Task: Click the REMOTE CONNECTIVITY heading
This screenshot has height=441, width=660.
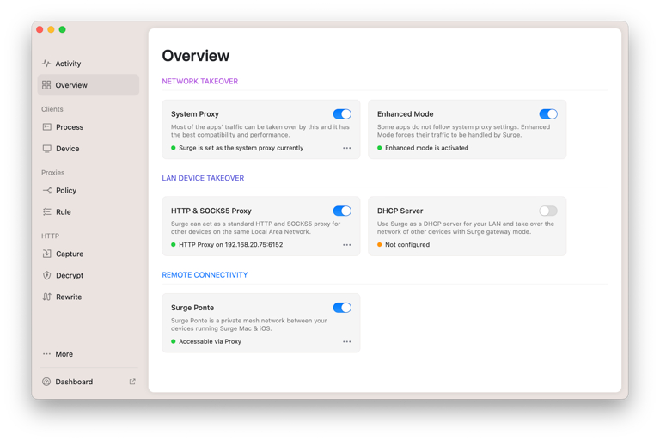Action: pos(205,275)
